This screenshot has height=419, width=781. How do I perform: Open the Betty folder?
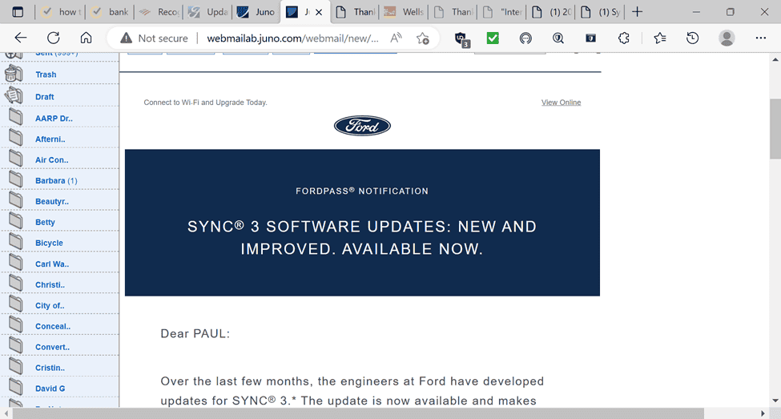pos(46,222)
